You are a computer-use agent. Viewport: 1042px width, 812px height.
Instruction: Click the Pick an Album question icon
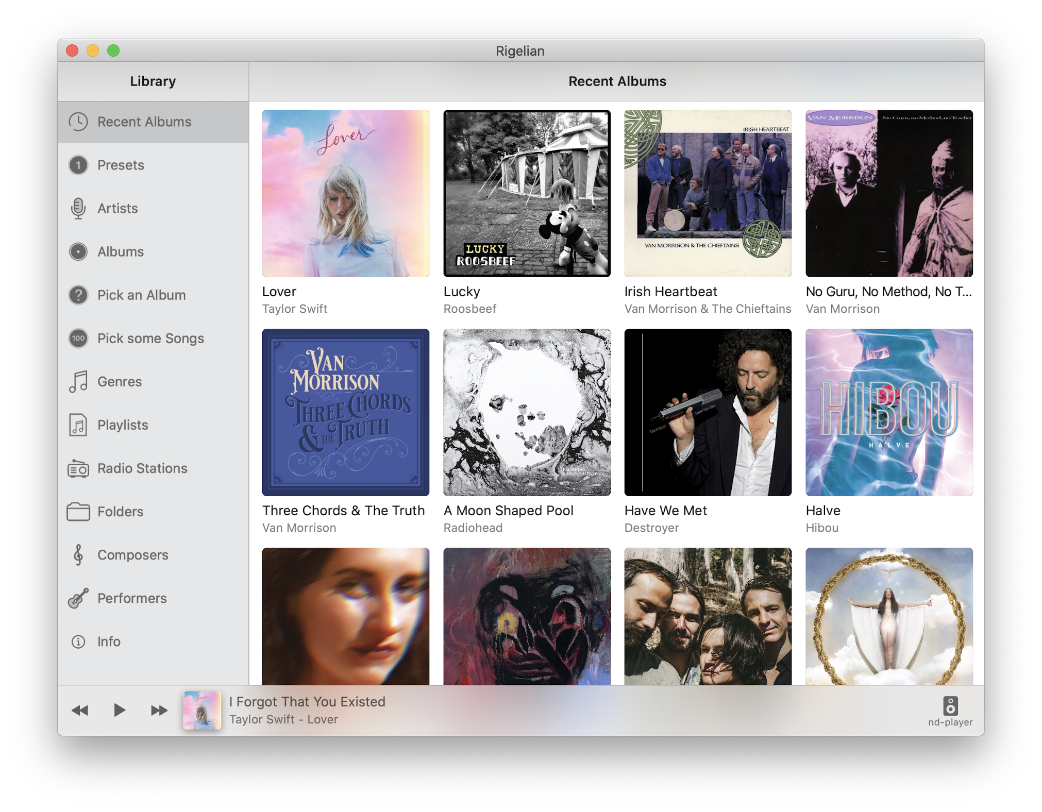(x=78, y=295)
